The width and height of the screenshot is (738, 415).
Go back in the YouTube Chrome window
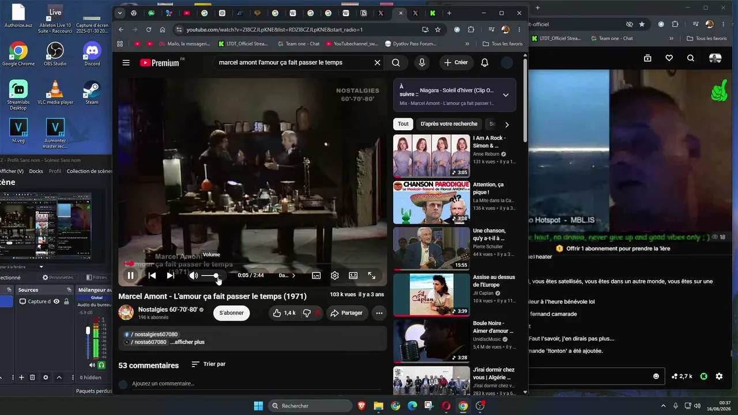(x=121, y=29)
